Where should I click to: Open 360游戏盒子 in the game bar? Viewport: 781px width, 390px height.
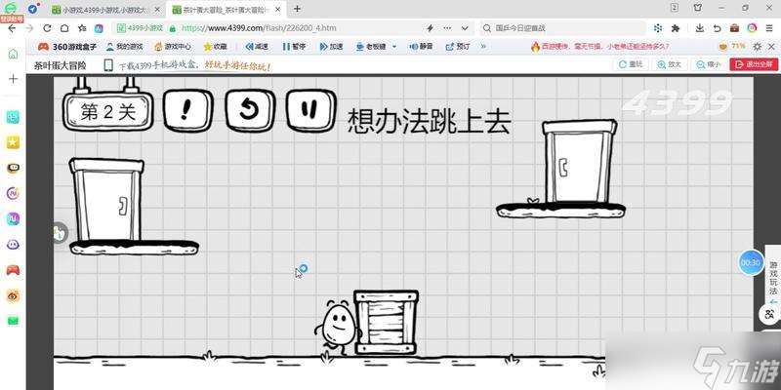click(x=67, y=46)
